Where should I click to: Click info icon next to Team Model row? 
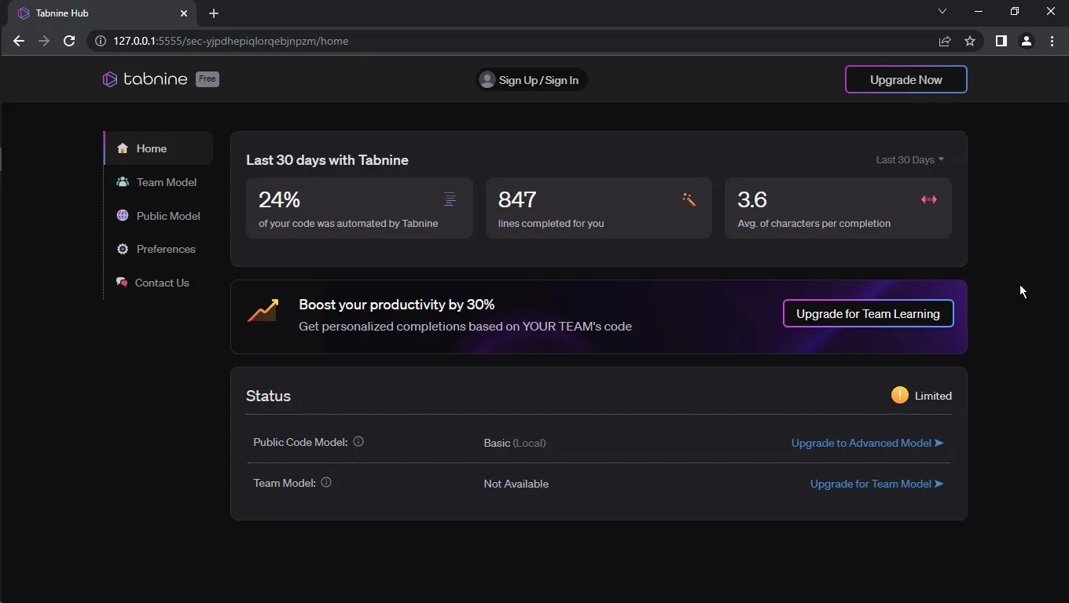326,482
